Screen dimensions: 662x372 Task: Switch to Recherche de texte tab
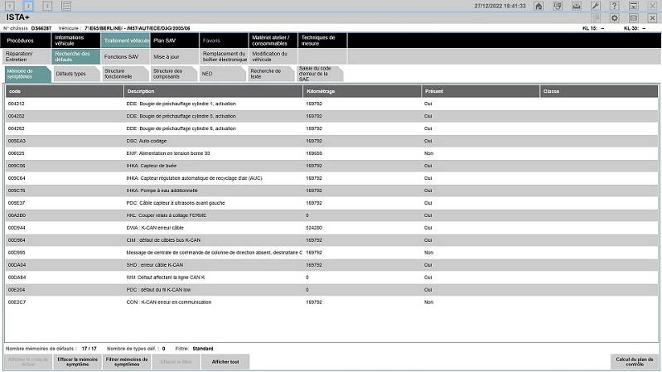pos(271,74)
